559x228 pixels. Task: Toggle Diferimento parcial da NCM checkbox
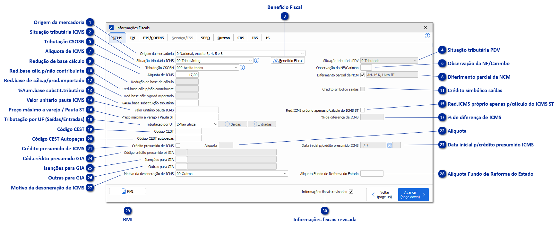pos(363,75)
